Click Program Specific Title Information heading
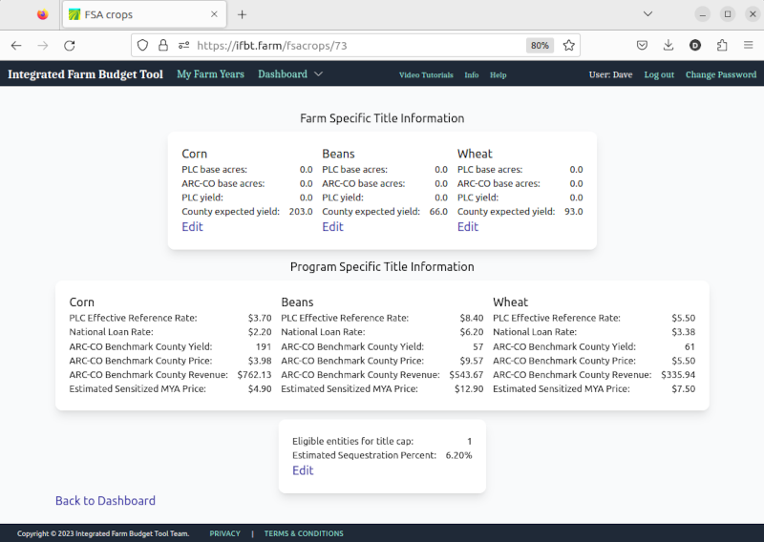The height and width of the screenshot is (542, 764). click(382, 267)
